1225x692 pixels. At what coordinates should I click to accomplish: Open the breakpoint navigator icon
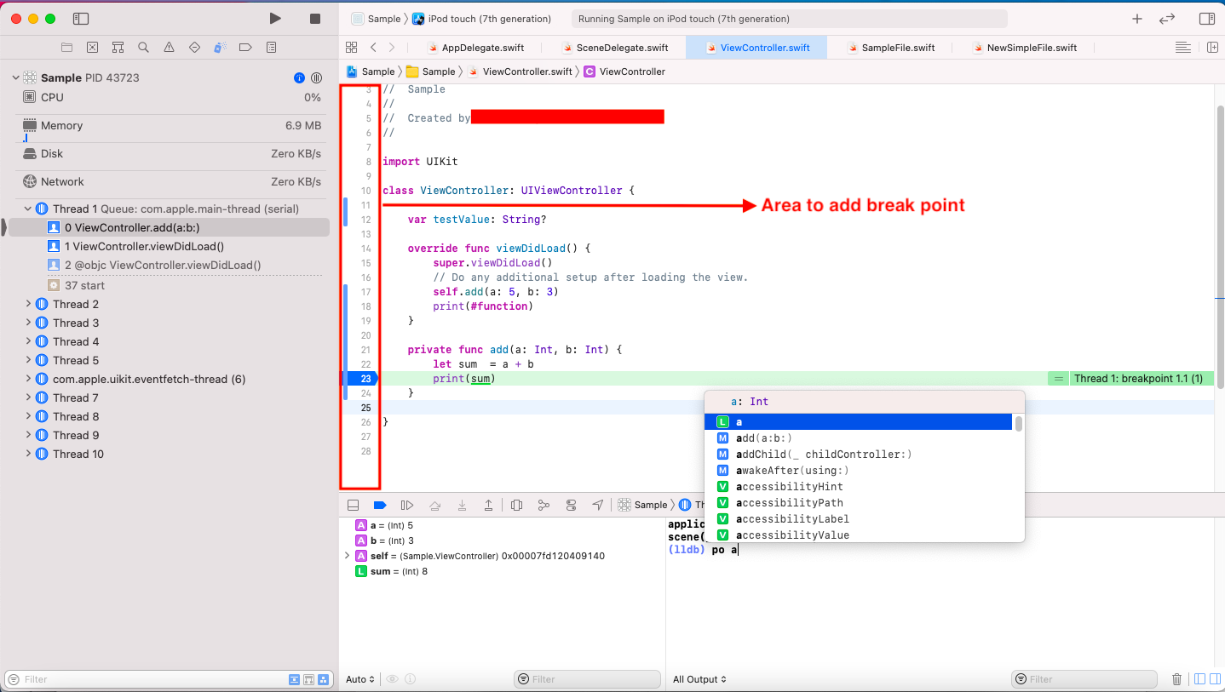click(x=245, y=48)
